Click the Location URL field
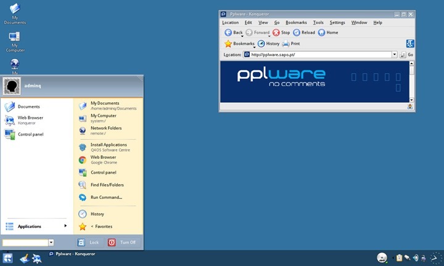 point(317,55)
